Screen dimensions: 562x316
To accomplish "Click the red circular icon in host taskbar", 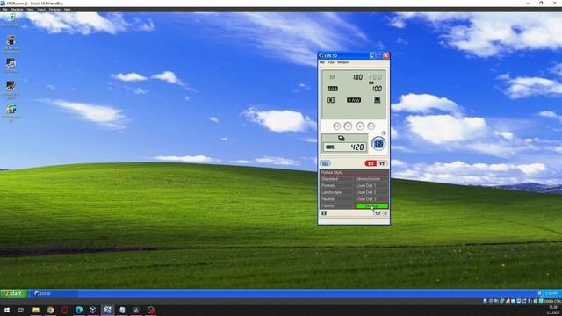I will [64, 310].
